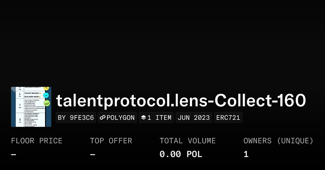Click the 0.00 POL volume value
The image size is (325, 170).
point(181,154)
